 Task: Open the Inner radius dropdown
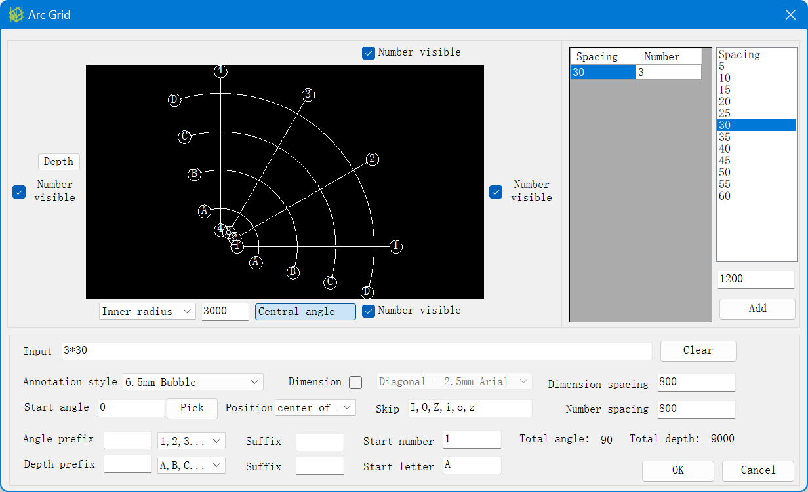148,312
